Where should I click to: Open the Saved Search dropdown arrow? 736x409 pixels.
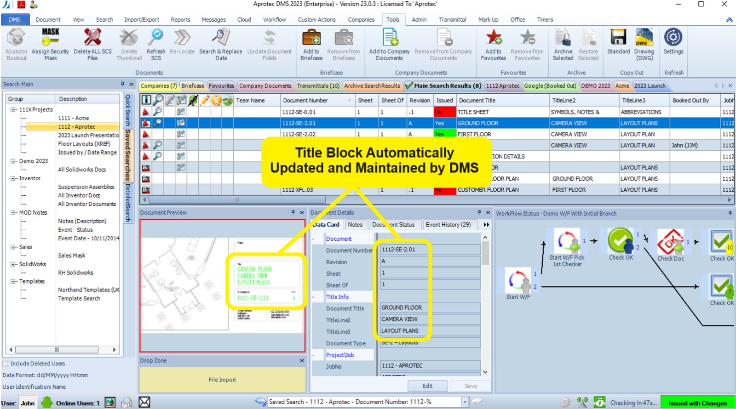pyautogui.click(x=465, y=402)
